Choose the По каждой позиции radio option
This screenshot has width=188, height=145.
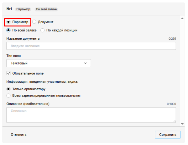[x=43, y=31]
